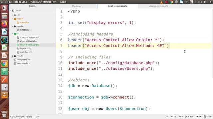213x119 pixels.
Task: Expand the .git folder
Action: pyautogui.click(x=13, y=15)
